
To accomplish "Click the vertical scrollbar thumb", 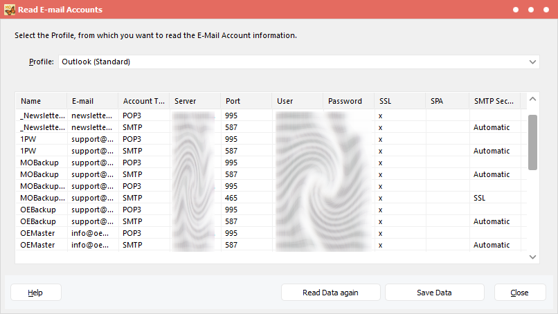I will click(x=532, y=142).
